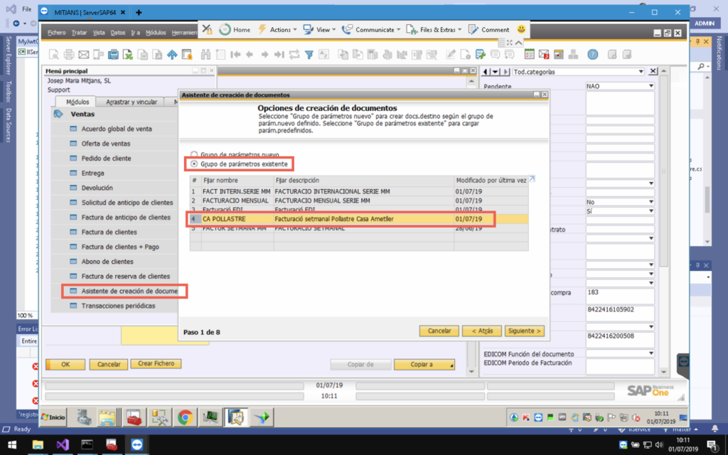Click the Crear Fichero button

(x=156, y=363)
